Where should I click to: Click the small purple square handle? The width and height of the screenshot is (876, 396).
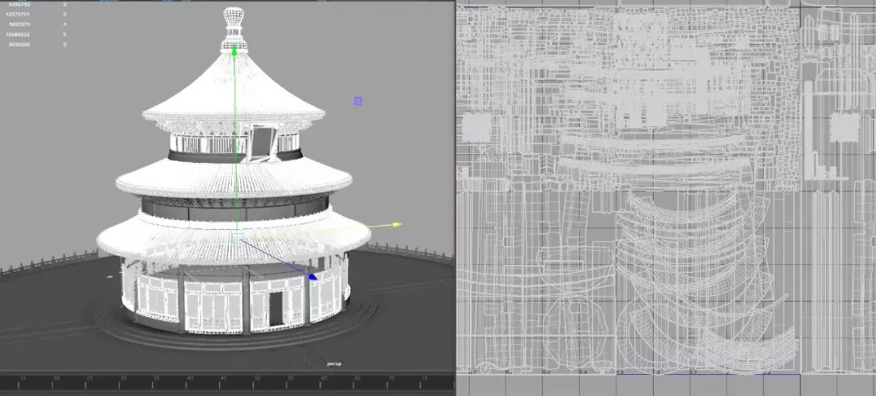tap(359, 101)
